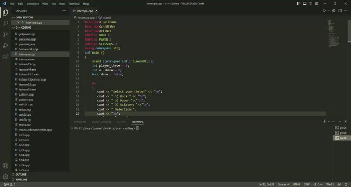351x187 pixels.
Task: Open the Explorer view in activity bar
Action: tap(5, 12)
